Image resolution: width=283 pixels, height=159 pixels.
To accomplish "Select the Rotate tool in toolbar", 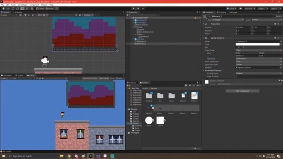I will [x=13, y=8].
